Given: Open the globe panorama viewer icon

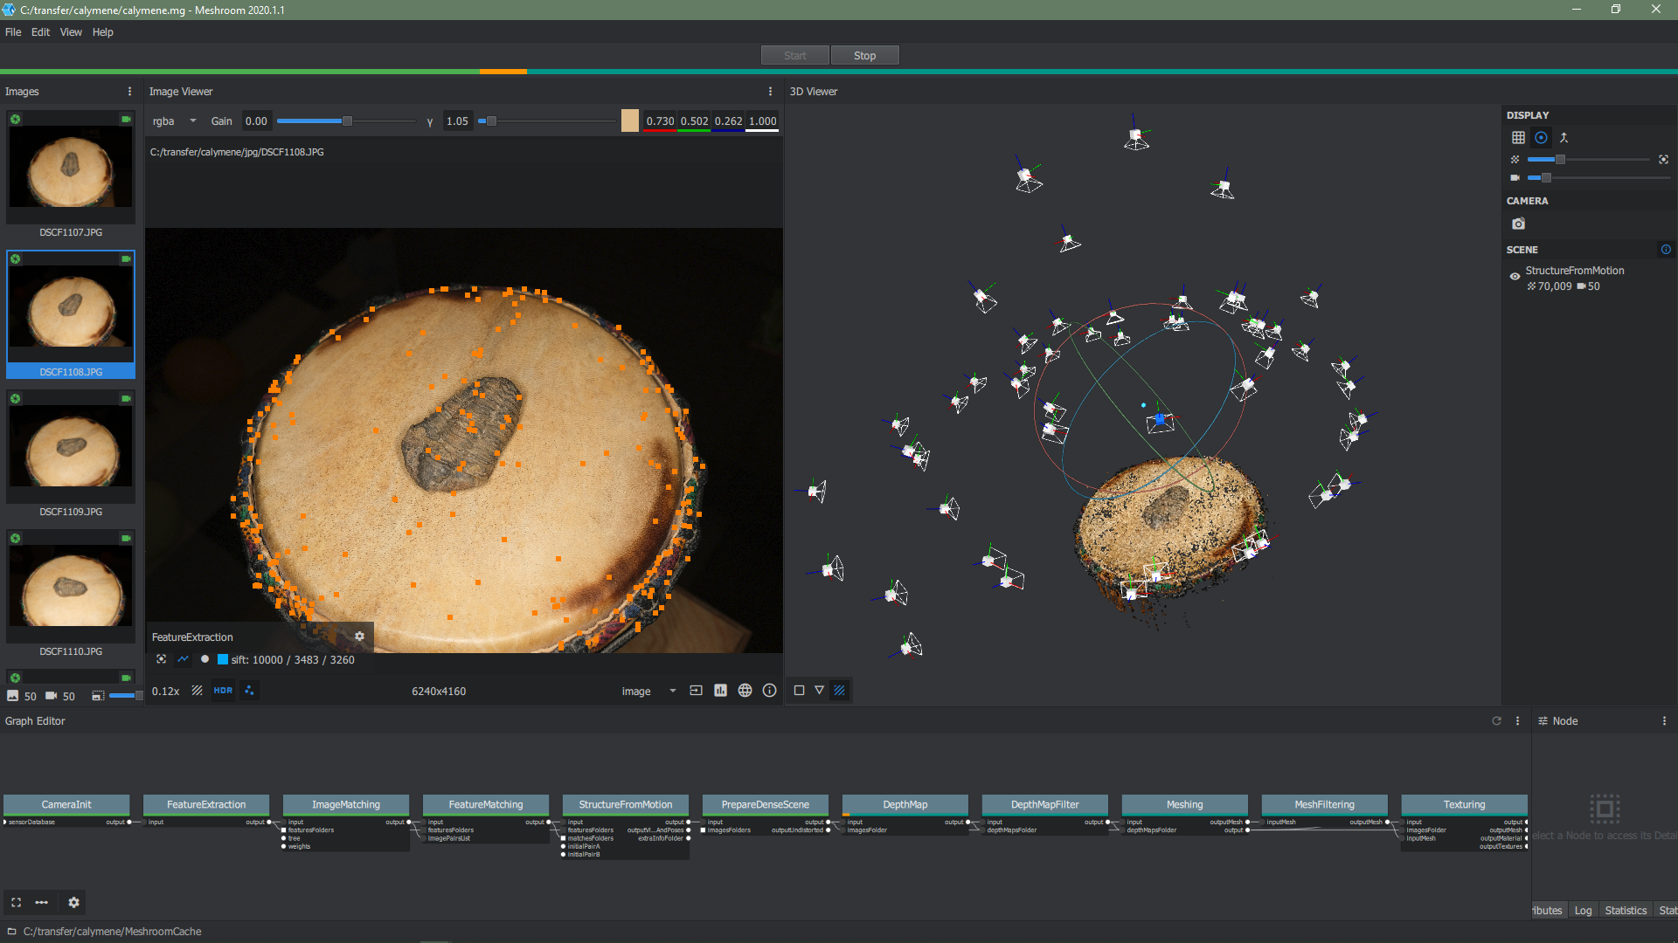Looking at the screenshot, I should pos(745,691).
